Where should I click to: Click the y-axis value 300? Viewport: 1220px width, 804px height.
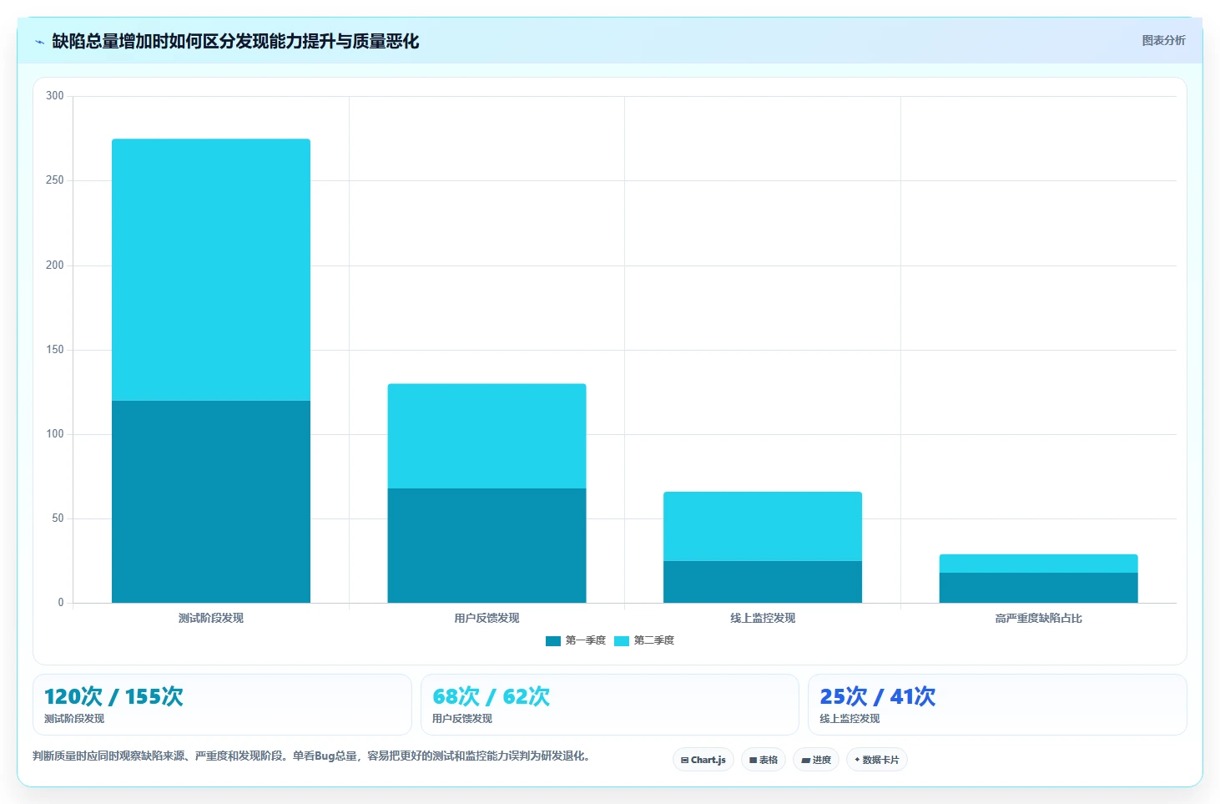[x=55, y=96]
